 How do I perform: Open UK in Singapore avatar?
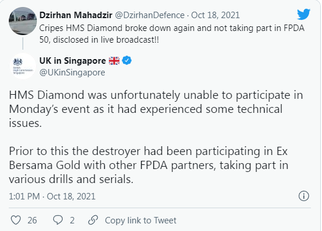pyautogui.click(x=23, y=66)
